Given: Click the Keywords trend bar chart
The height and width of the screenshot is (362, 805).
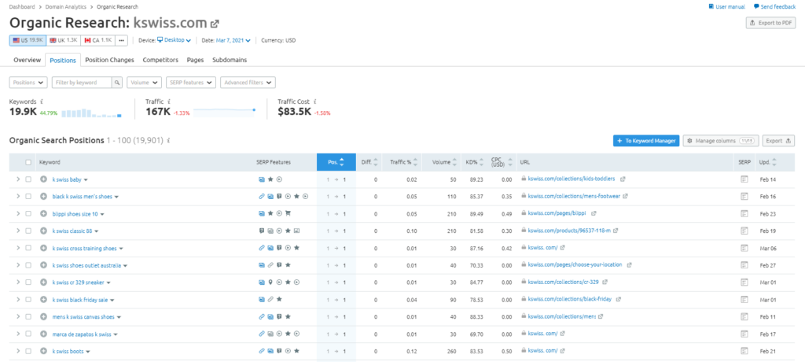Looking at the screenshot, I should pyautogui.click(x=92, y=113).
